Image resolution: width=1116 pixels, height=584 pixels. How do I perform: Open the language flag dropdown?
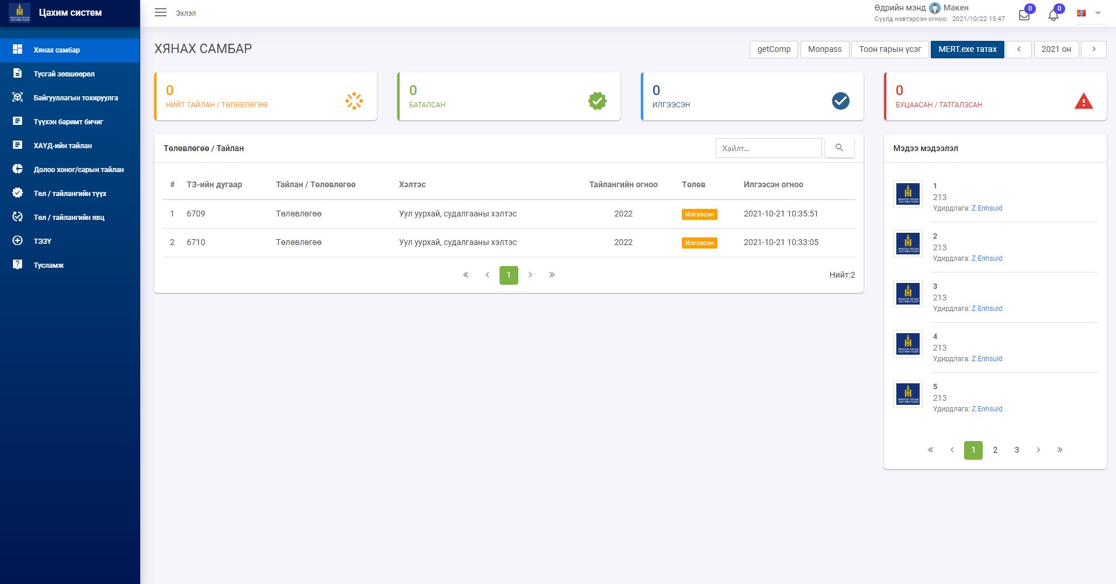1089,13
